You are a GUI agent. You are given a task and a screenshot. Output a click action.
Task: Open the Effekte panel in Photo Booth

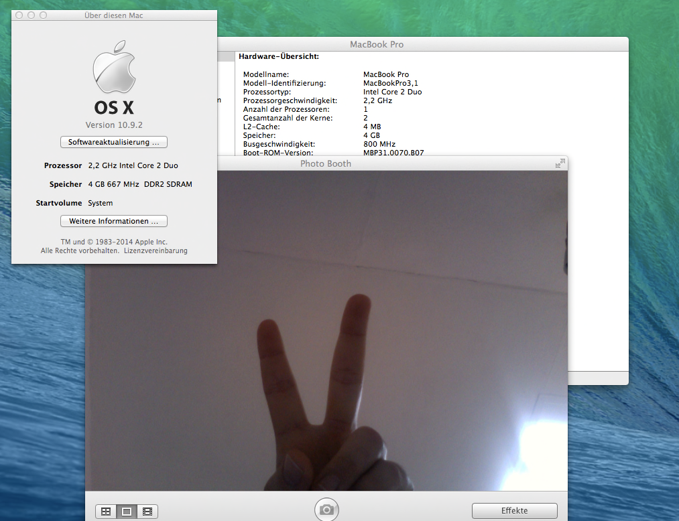(x=515, y=510)
